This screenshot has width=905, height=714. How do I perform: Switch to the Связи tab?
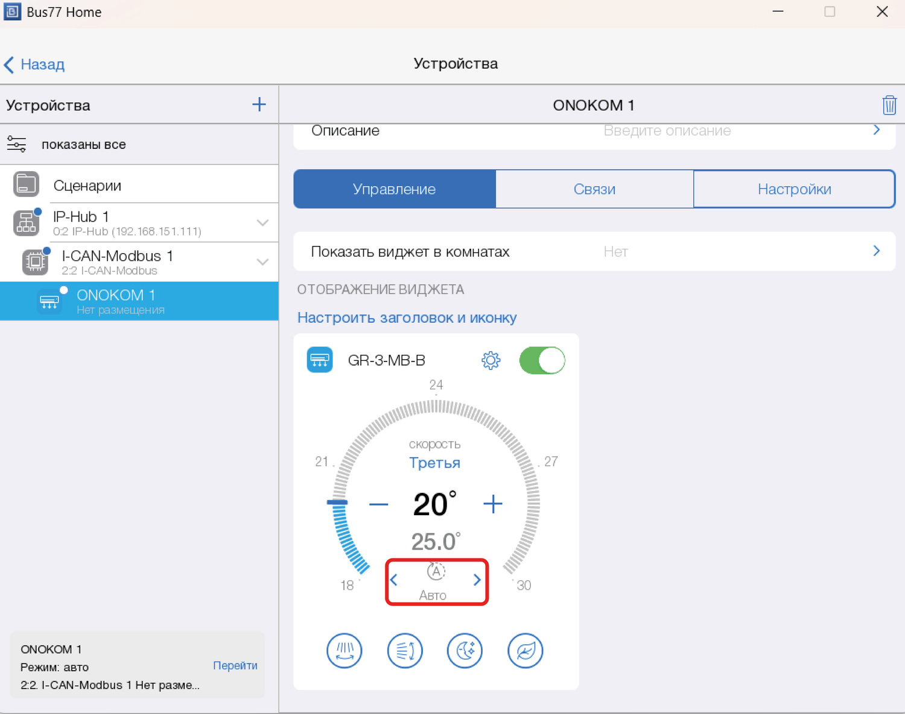coord(594,189)
